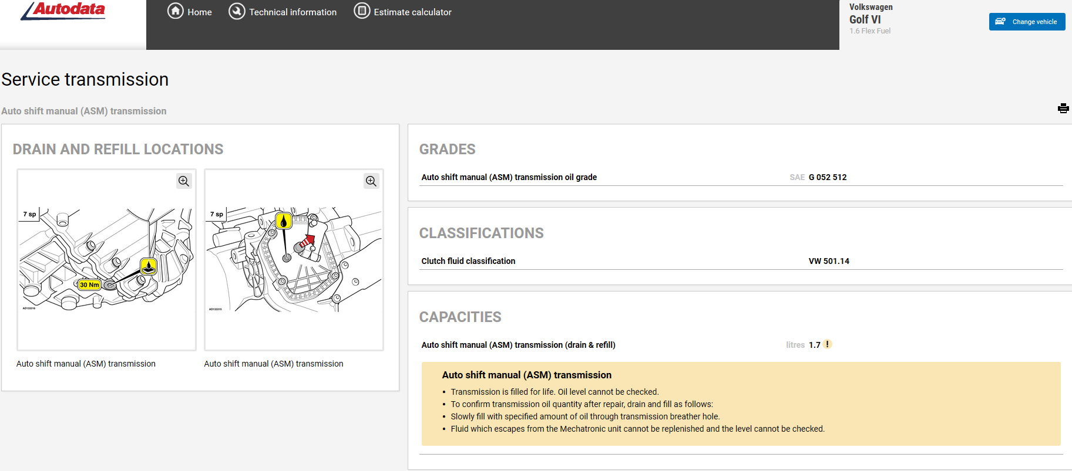The image size is (1072, 471).
Task: Select the note heading in the yellow box
Action: tap(526, 375)
